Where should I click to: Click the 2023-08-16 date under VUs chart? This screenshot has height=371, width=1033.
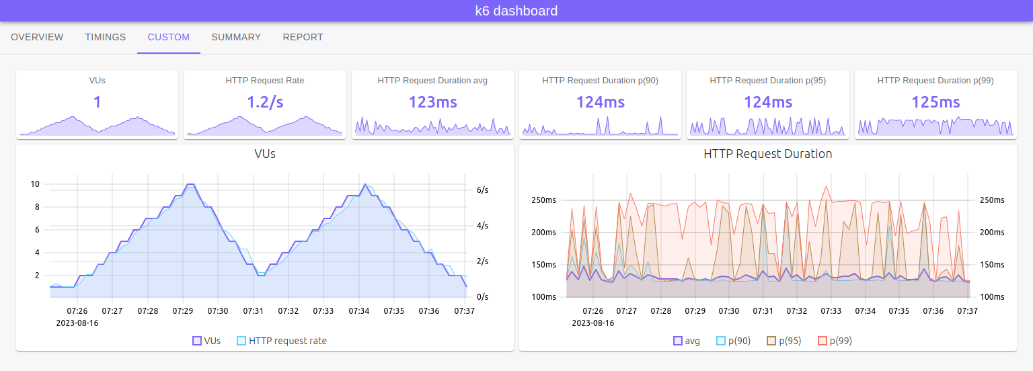[x=77, y=323]
